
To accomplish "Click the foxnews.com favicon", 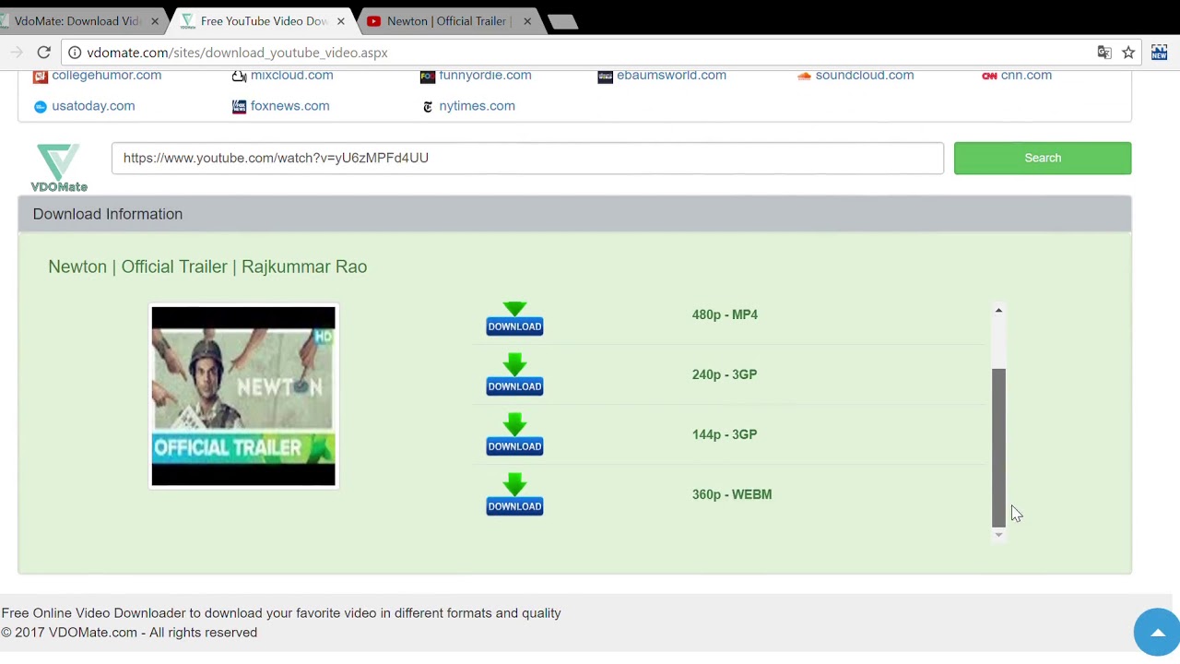I will [239, 106].
